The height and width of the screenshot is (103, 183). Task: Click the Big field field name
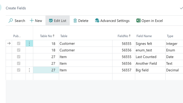pos(150,70)
